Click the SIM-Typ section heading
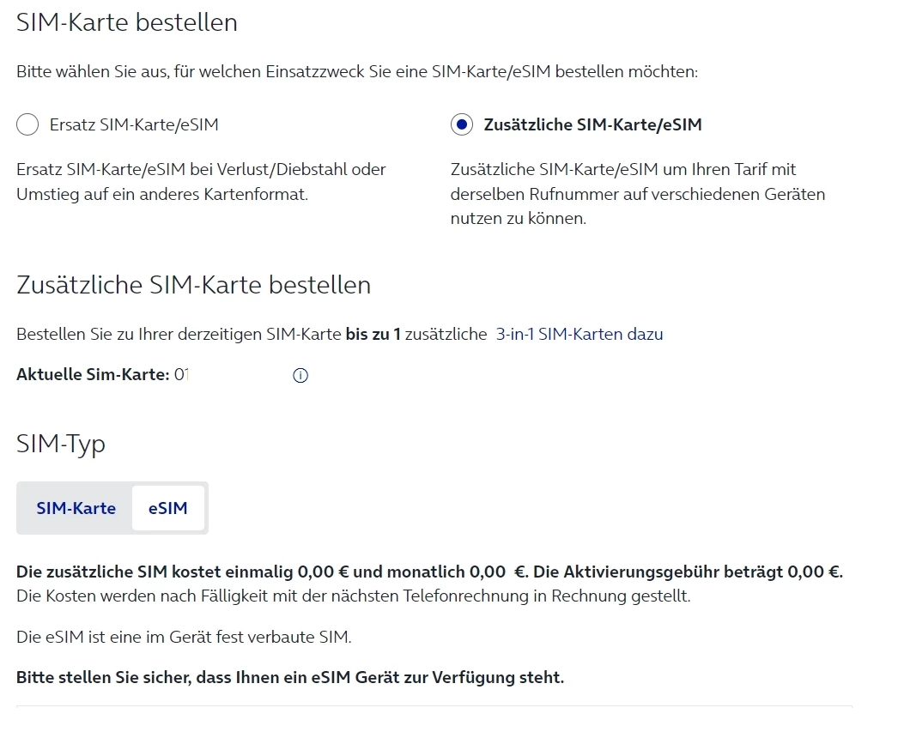This screenshot has width=898, height=732. tap(61, 444)
